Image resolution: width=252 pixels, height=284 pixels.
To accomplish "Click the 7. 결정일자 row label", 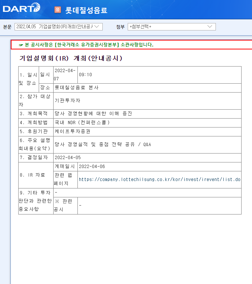I will point(36,158).
